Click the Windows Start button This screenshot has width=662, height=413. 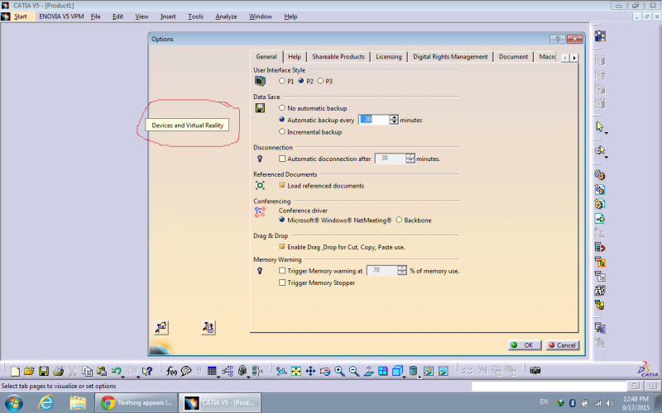pos(14,403)
